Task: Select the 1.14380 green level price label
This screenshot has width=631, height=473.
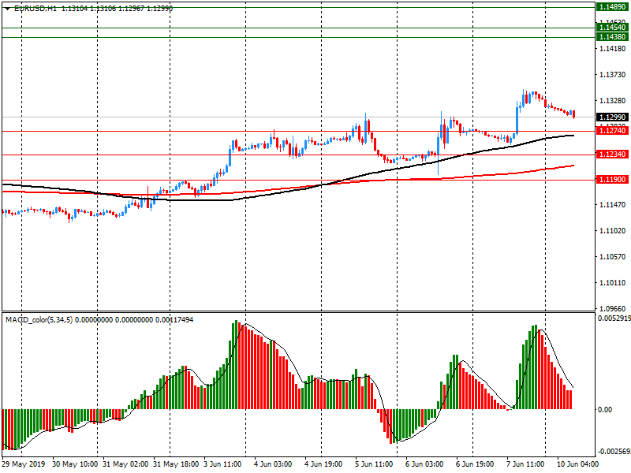Action: pyautogui.click(x=612, y=37)
